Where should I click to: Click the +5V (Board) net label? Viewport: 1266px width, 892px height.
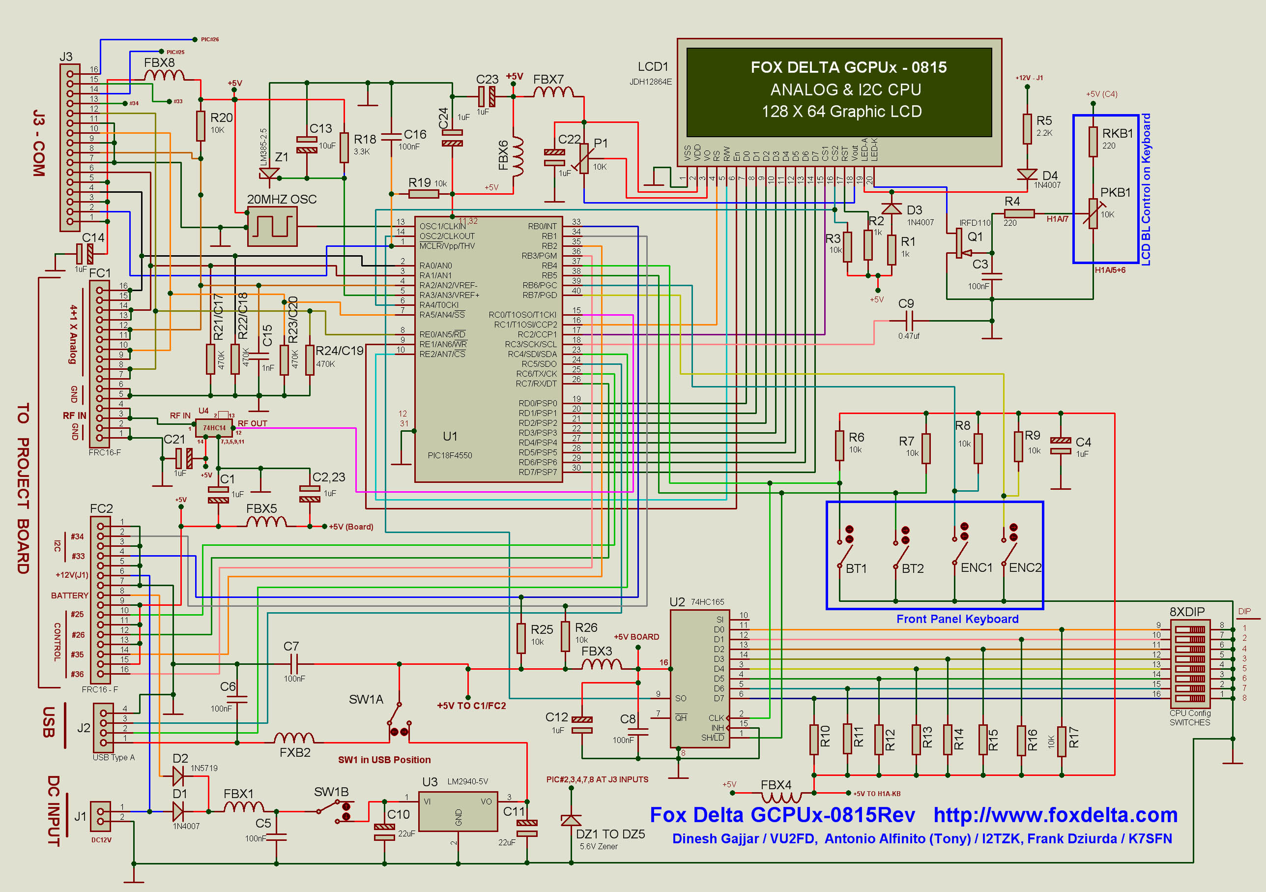tap(351, 527)
